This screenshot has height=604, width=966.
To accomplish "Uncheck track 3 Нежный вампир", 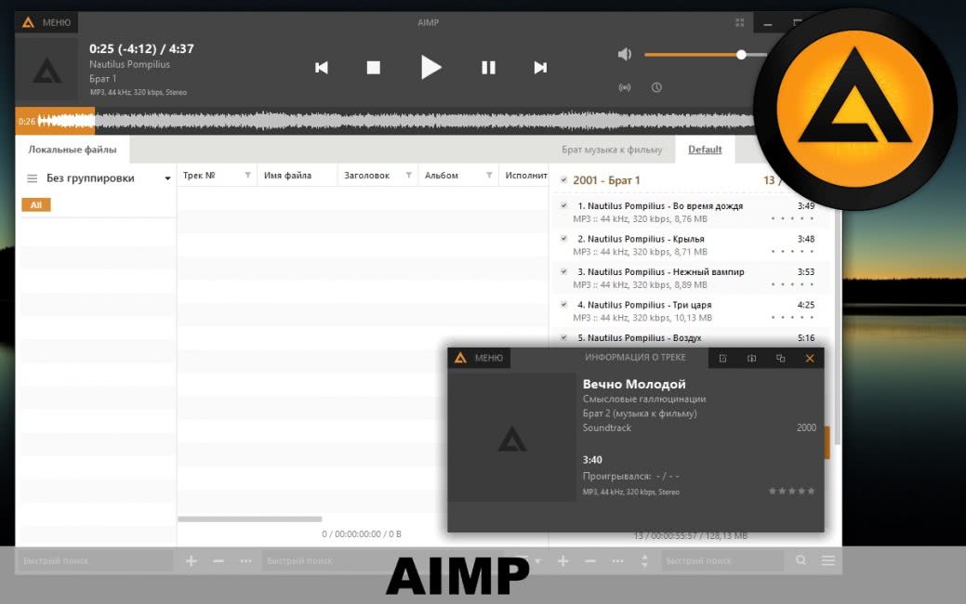I will pos(563,271).
